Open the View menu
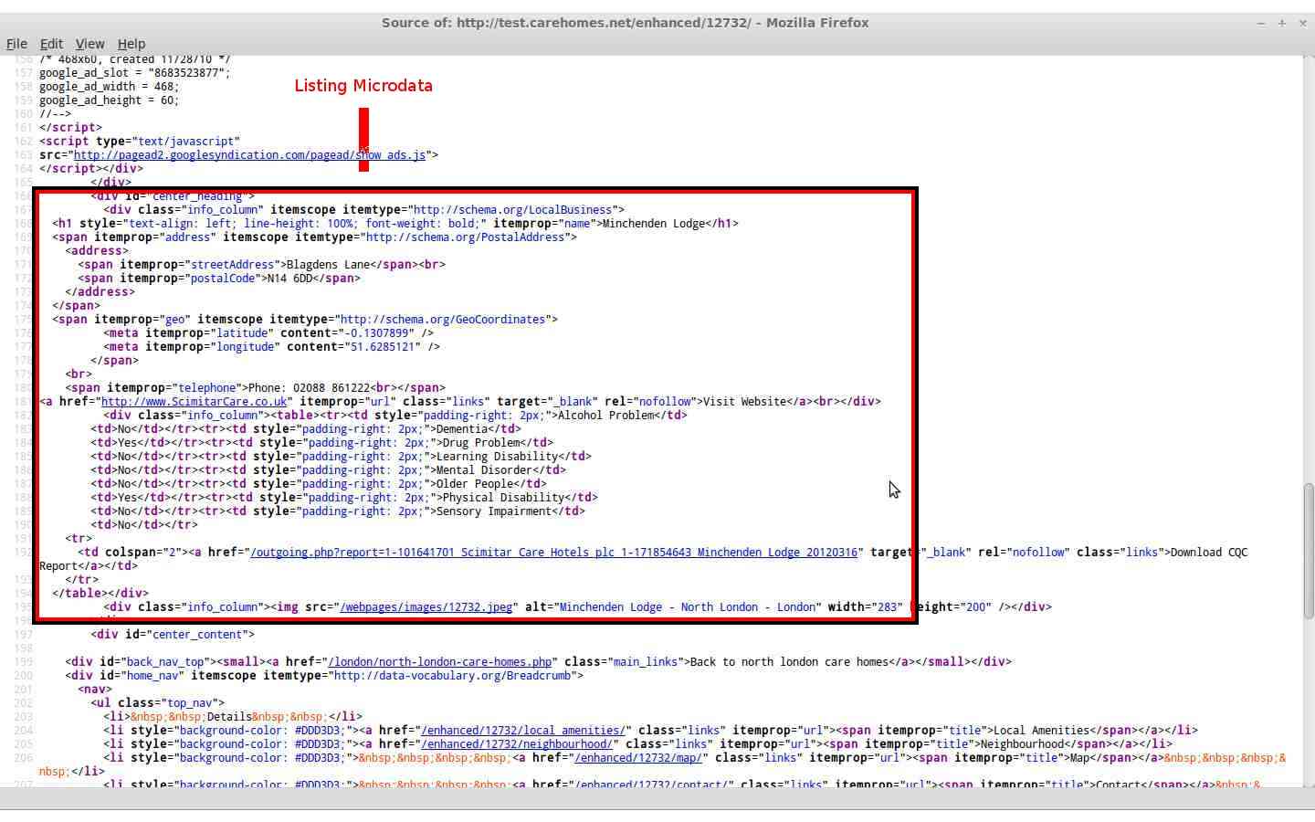 point(89,43)
